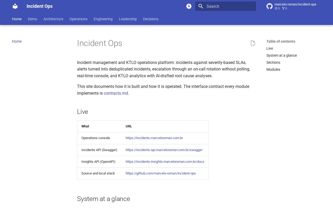
Task: Open the Leadership tab
Action: 128,19
